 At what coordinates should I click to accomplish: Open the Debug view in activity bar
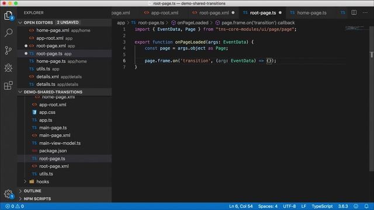pos(8,68)
